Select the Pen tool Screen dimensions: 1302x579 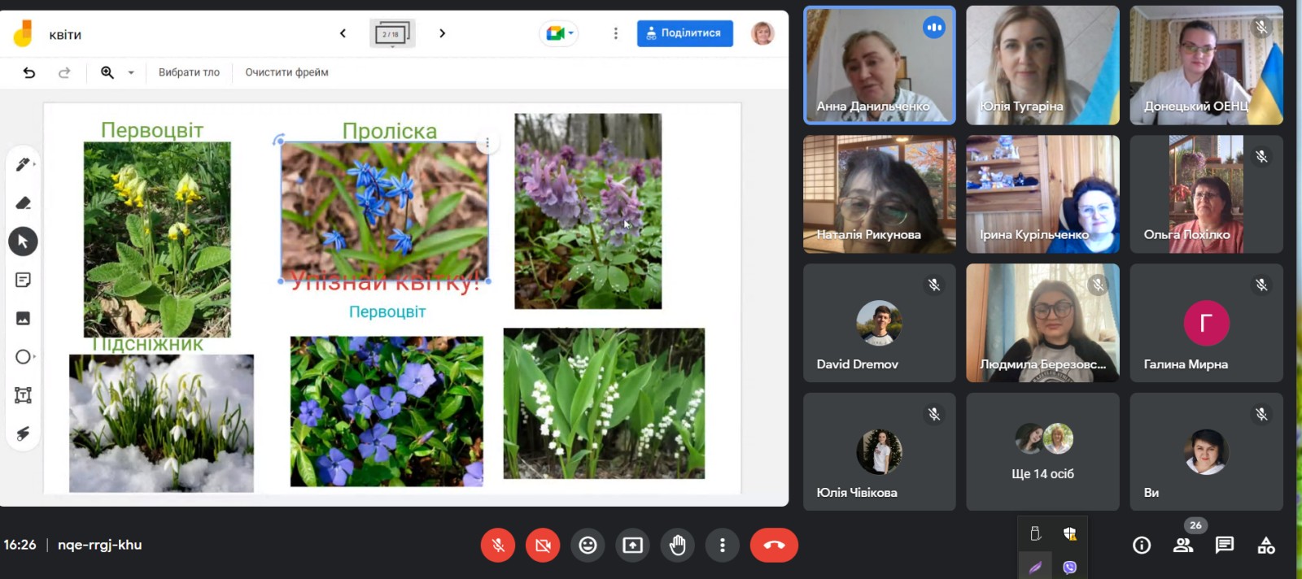coord(23,164)
